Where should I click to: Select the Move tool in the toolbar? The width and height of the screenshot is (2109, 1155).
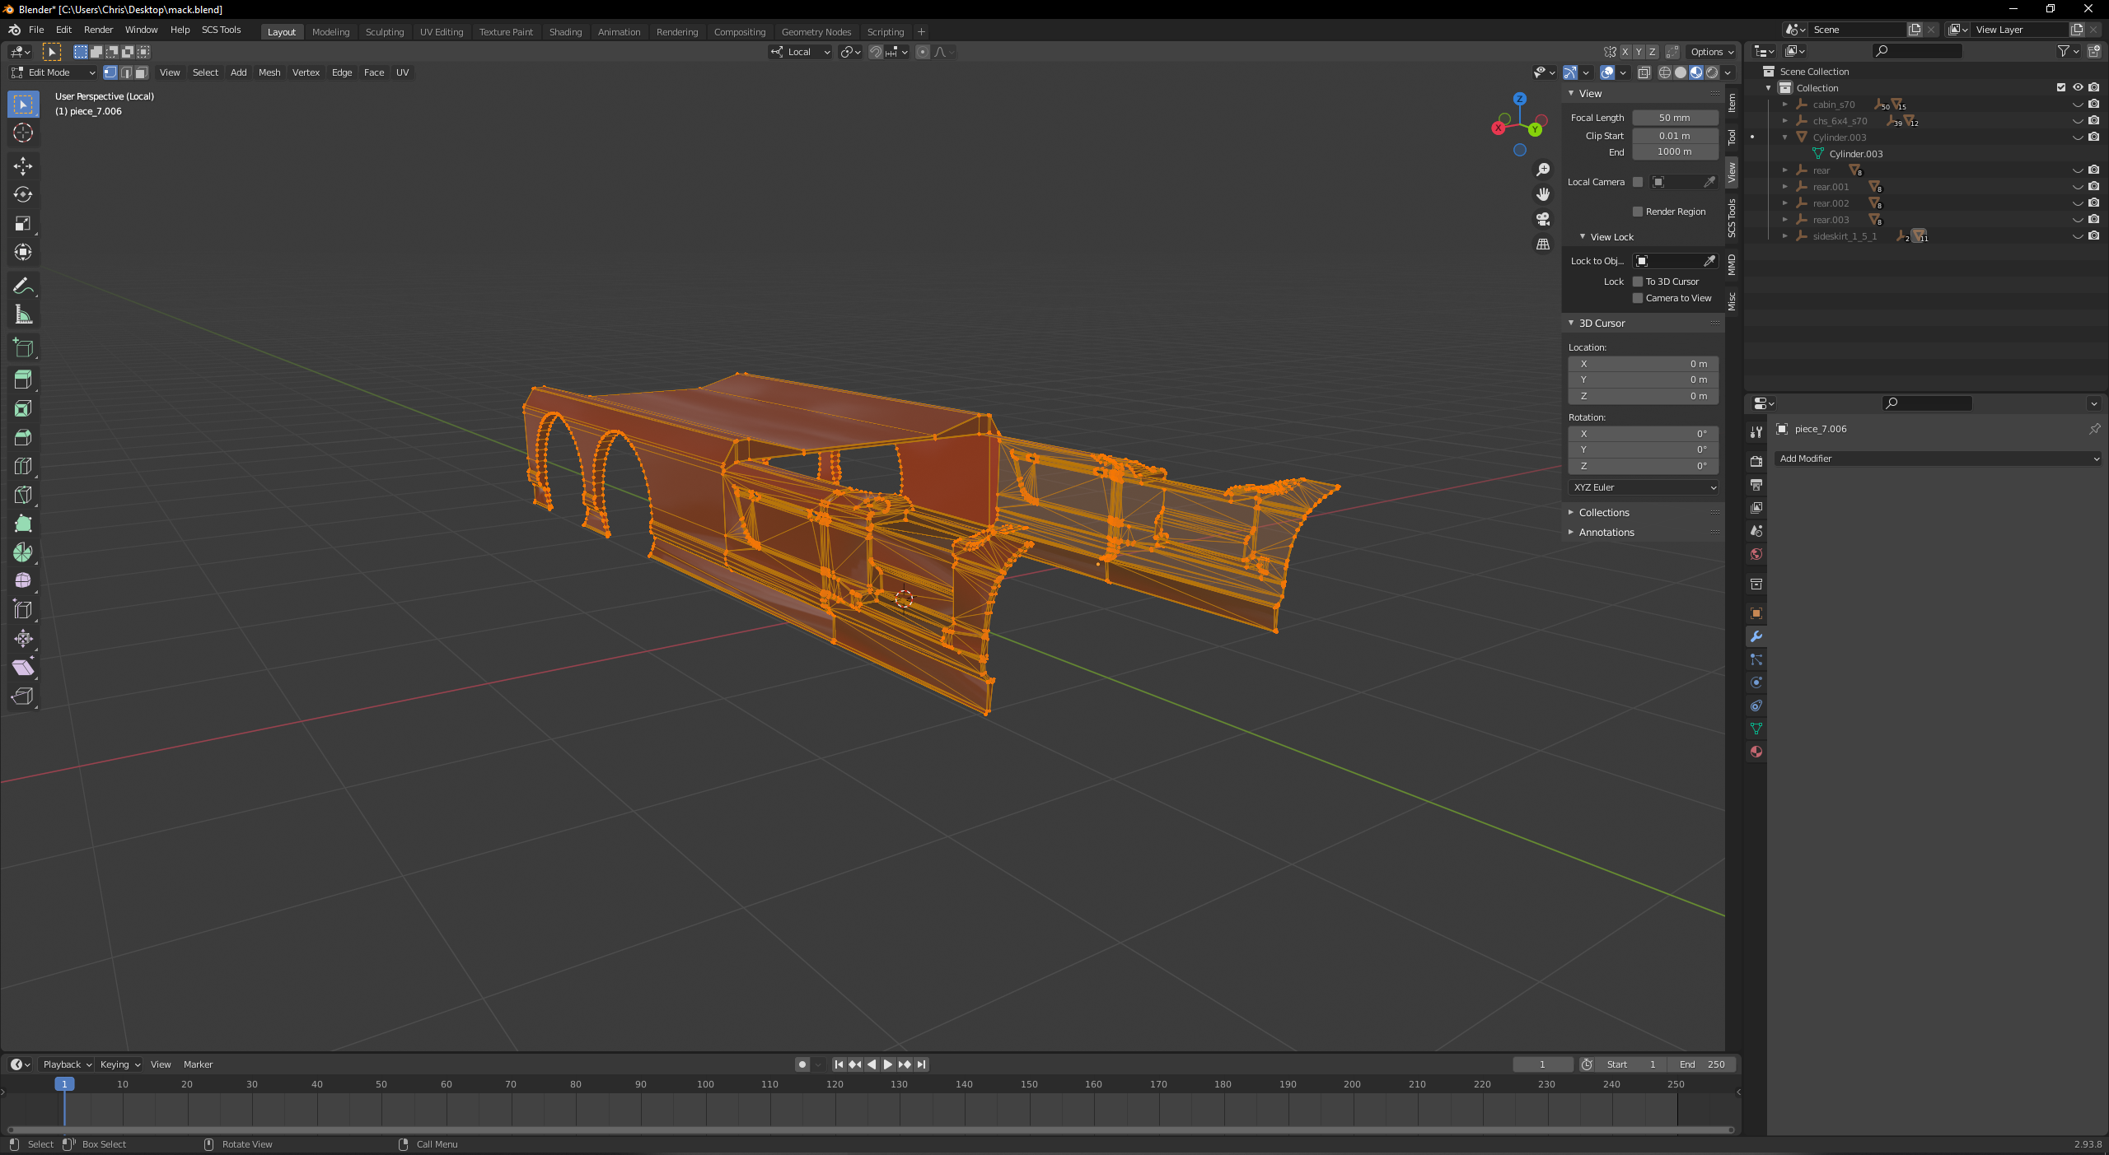point(23,166)
